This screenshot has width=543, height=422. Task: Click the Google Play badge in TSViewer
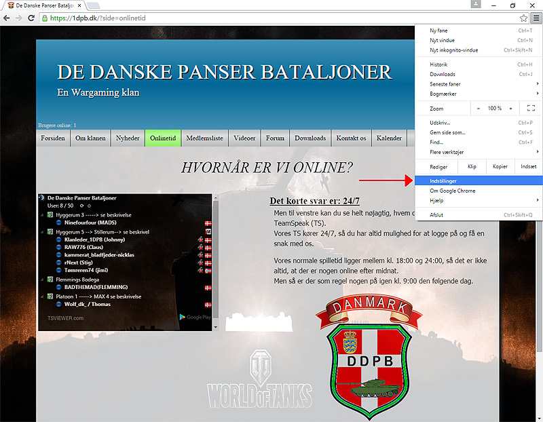pos(195,317)
